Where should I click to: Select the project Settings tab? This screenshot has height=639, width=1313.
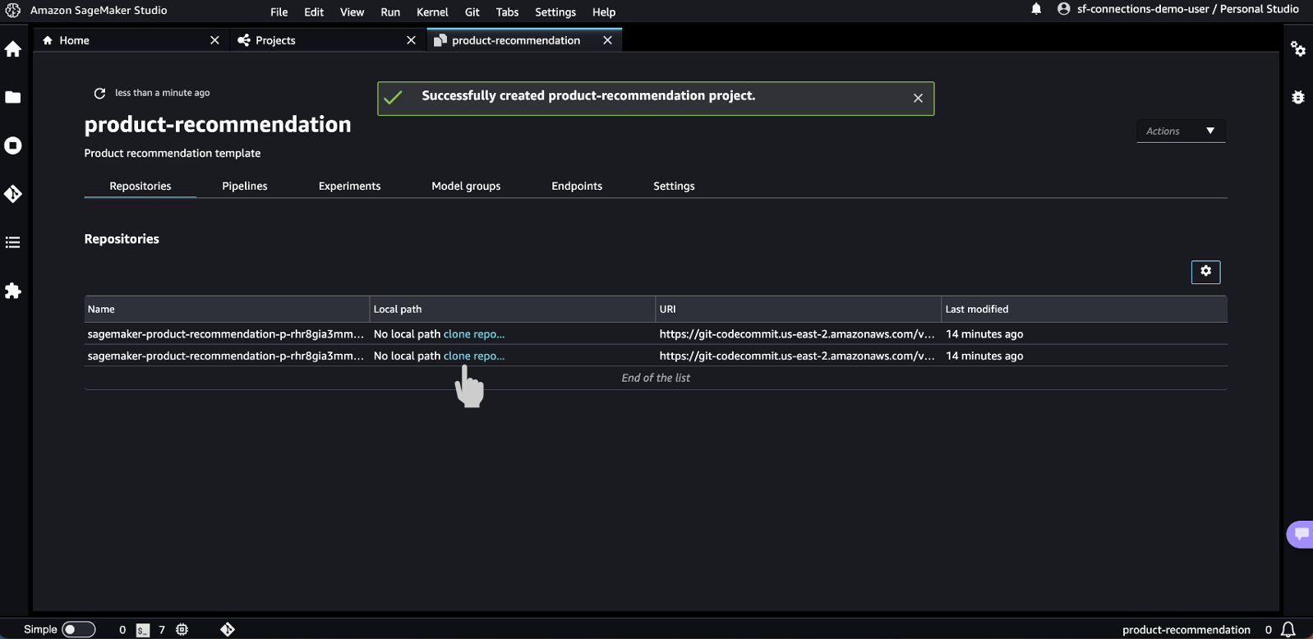(674, 186)
